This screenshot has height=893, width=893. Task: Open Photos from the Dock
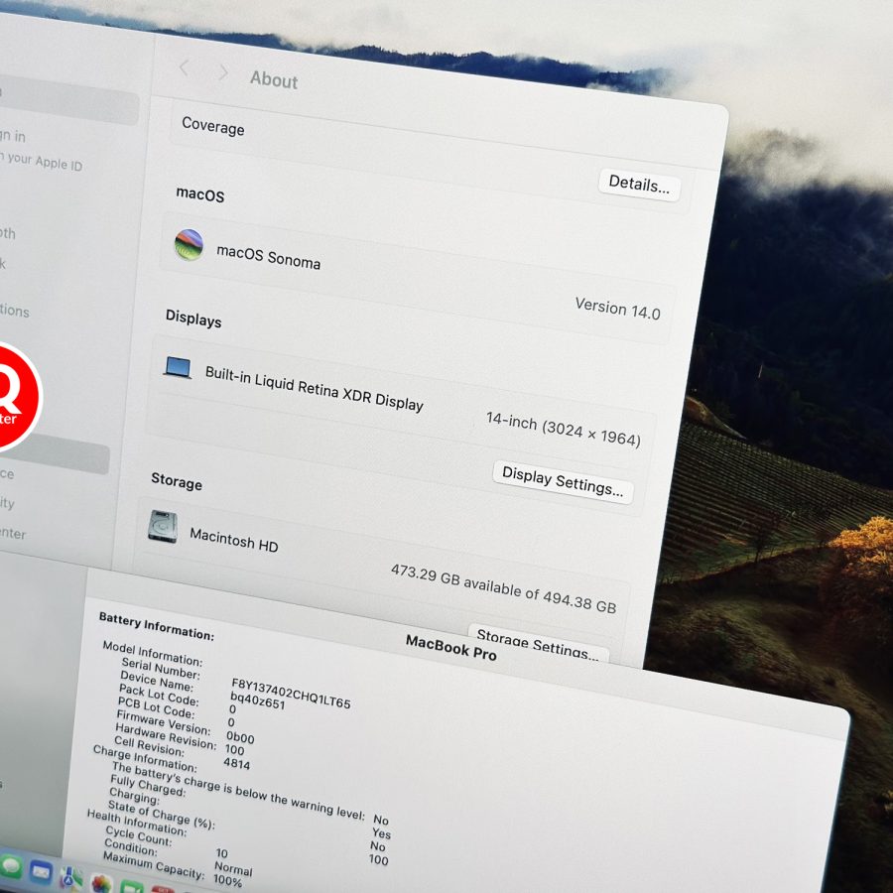(x=101, y=883)
